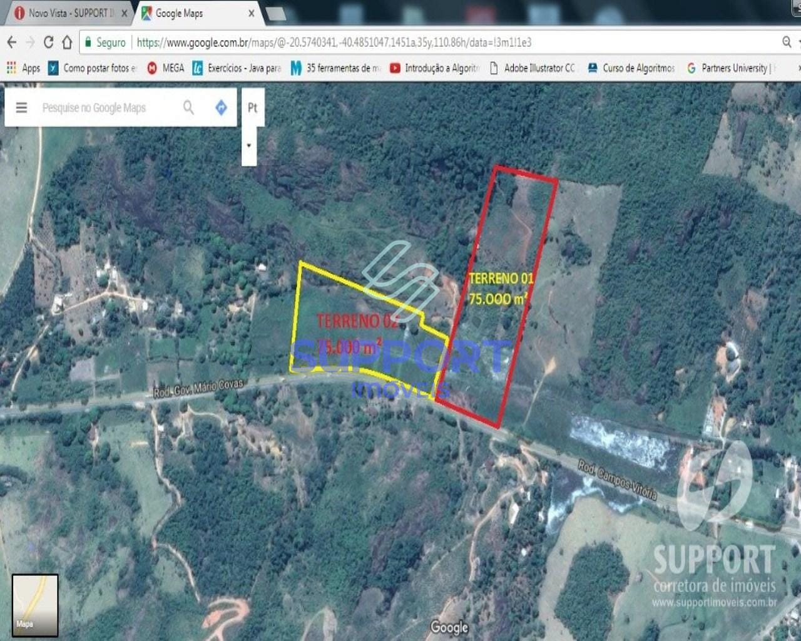This screenshot has width=801, height=641.
Task: Click the zoom magnifier in address bar
Action: tap(787, 42)
